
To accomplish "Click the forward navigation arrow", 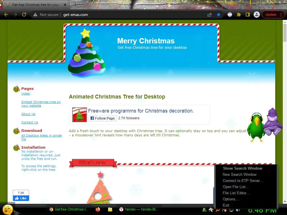I will pyautogui.click(x=15, y=15).
